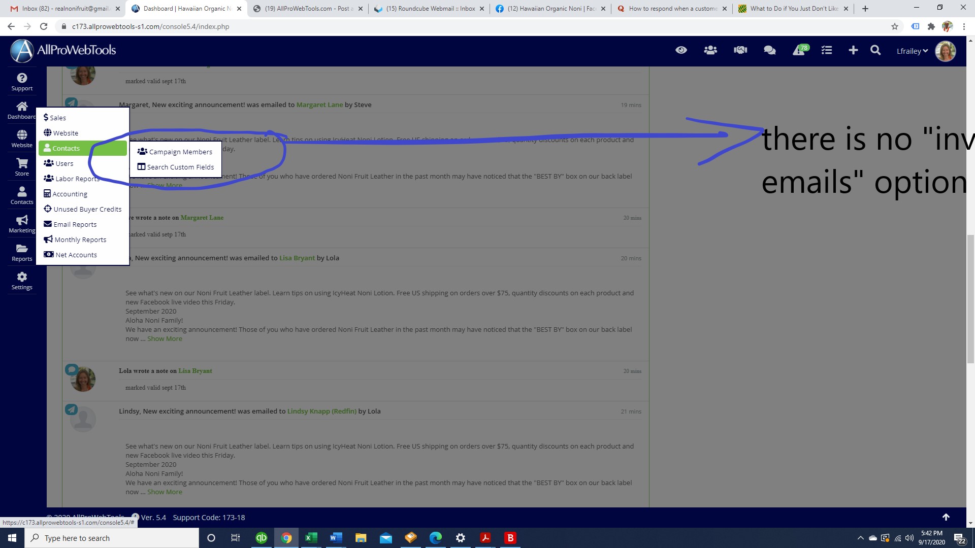The height and width of the screenshot is (548, 975).
Task: Click the eye icon in top bar
Action: 681,50
